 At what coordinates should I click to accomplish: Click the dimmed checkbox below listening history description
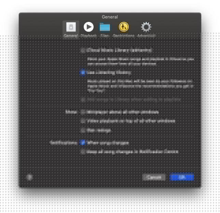(x=83, y=99)
